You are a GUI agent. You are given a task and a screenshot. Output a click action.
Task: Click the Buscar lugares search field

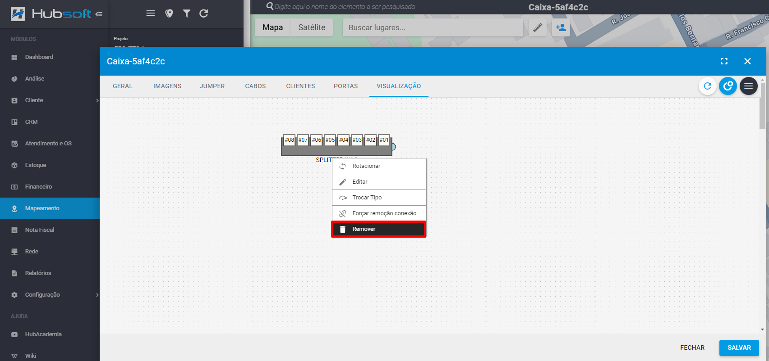(433, 27)
